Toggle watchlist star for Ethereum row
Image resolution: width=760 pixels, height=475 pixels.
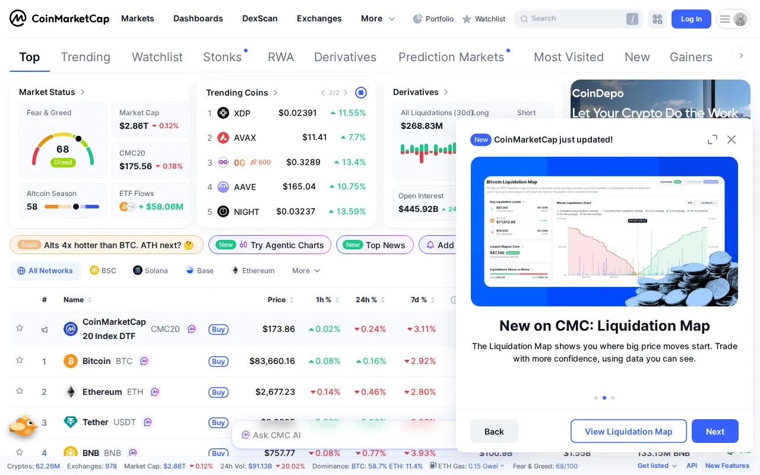pyautogui.click(x=20, y=391)
